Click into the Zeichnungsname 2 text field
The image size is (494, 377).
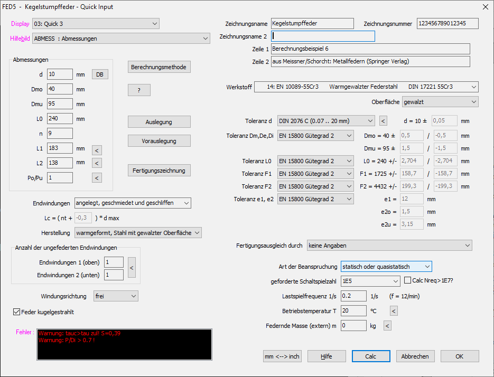click(323, 36)
